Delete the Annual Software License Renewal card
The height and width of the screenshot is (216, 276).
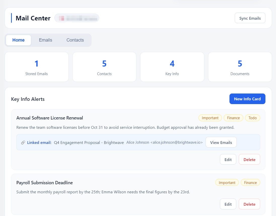tap(249, 159)
